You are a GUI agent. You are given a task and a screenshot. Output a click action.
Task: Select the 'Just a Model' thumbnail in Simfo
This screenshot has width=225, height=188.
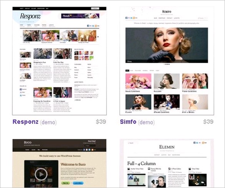click(x=195, y=102)
